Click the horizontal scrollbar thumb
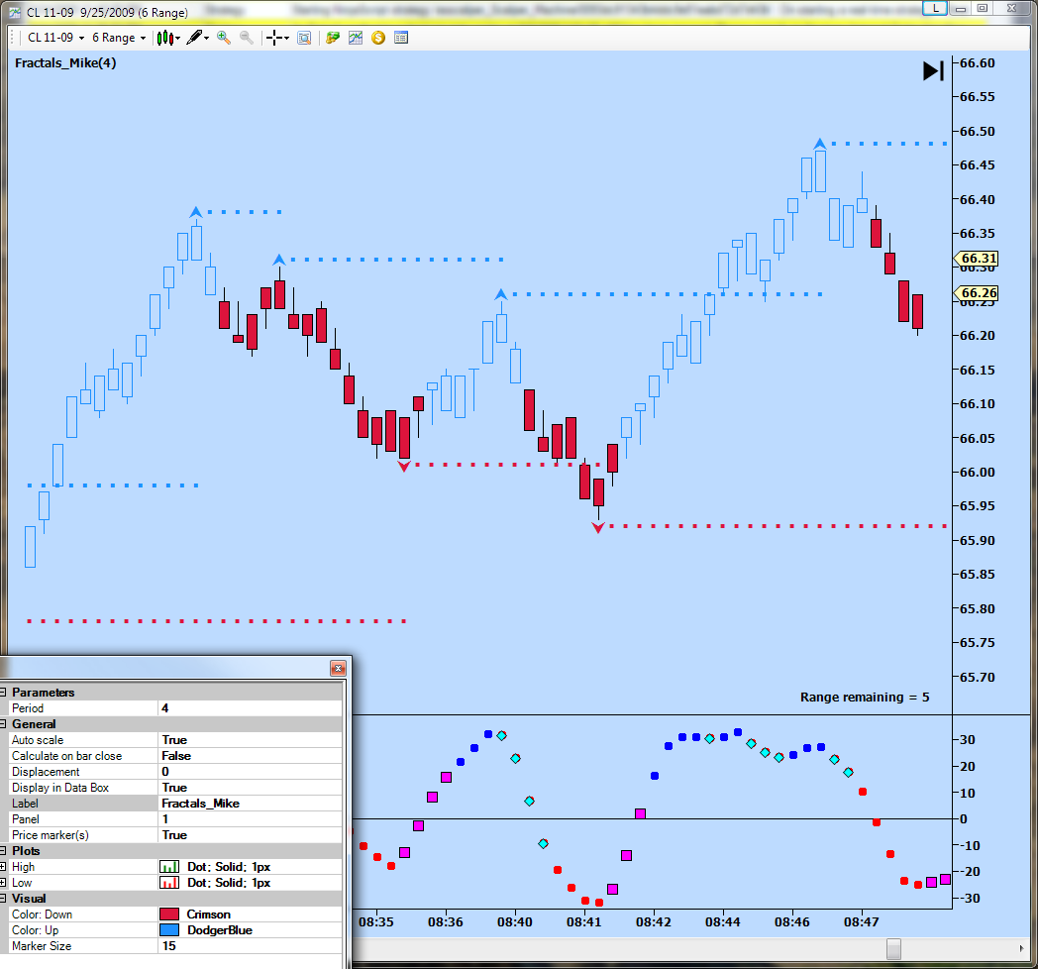 (893, 948)
